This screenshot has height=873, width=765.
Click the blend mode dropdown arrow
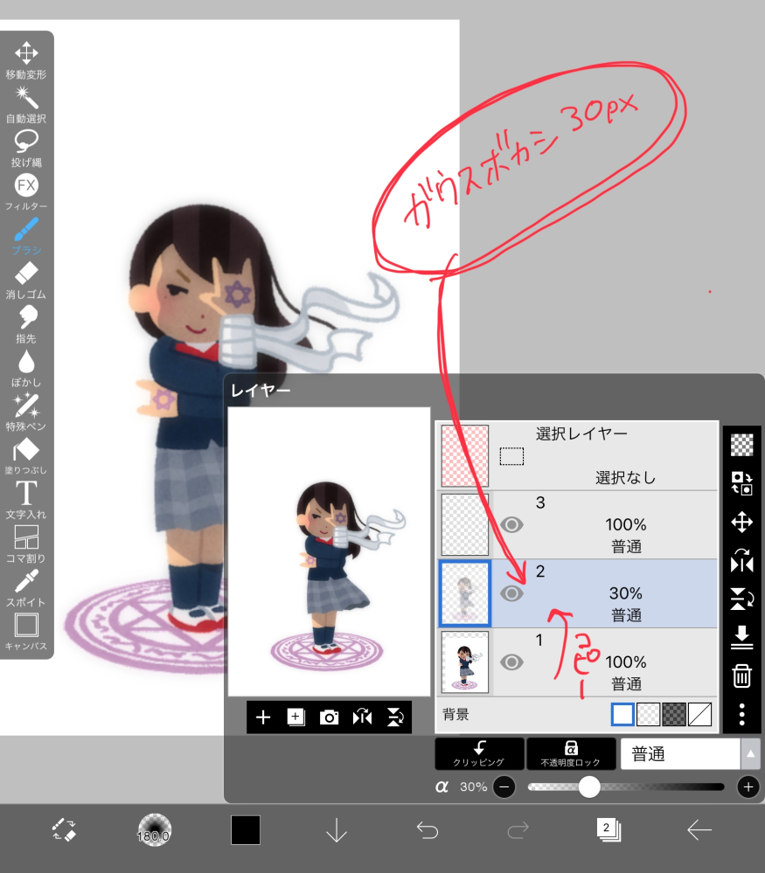point(750,754)
